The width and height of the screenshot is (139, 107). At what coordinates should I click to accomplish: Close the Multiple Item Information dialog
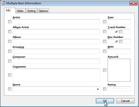click(x=133, y=3)
